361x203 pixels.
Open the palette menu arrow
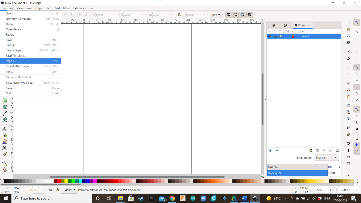click(x=358, y=183)
